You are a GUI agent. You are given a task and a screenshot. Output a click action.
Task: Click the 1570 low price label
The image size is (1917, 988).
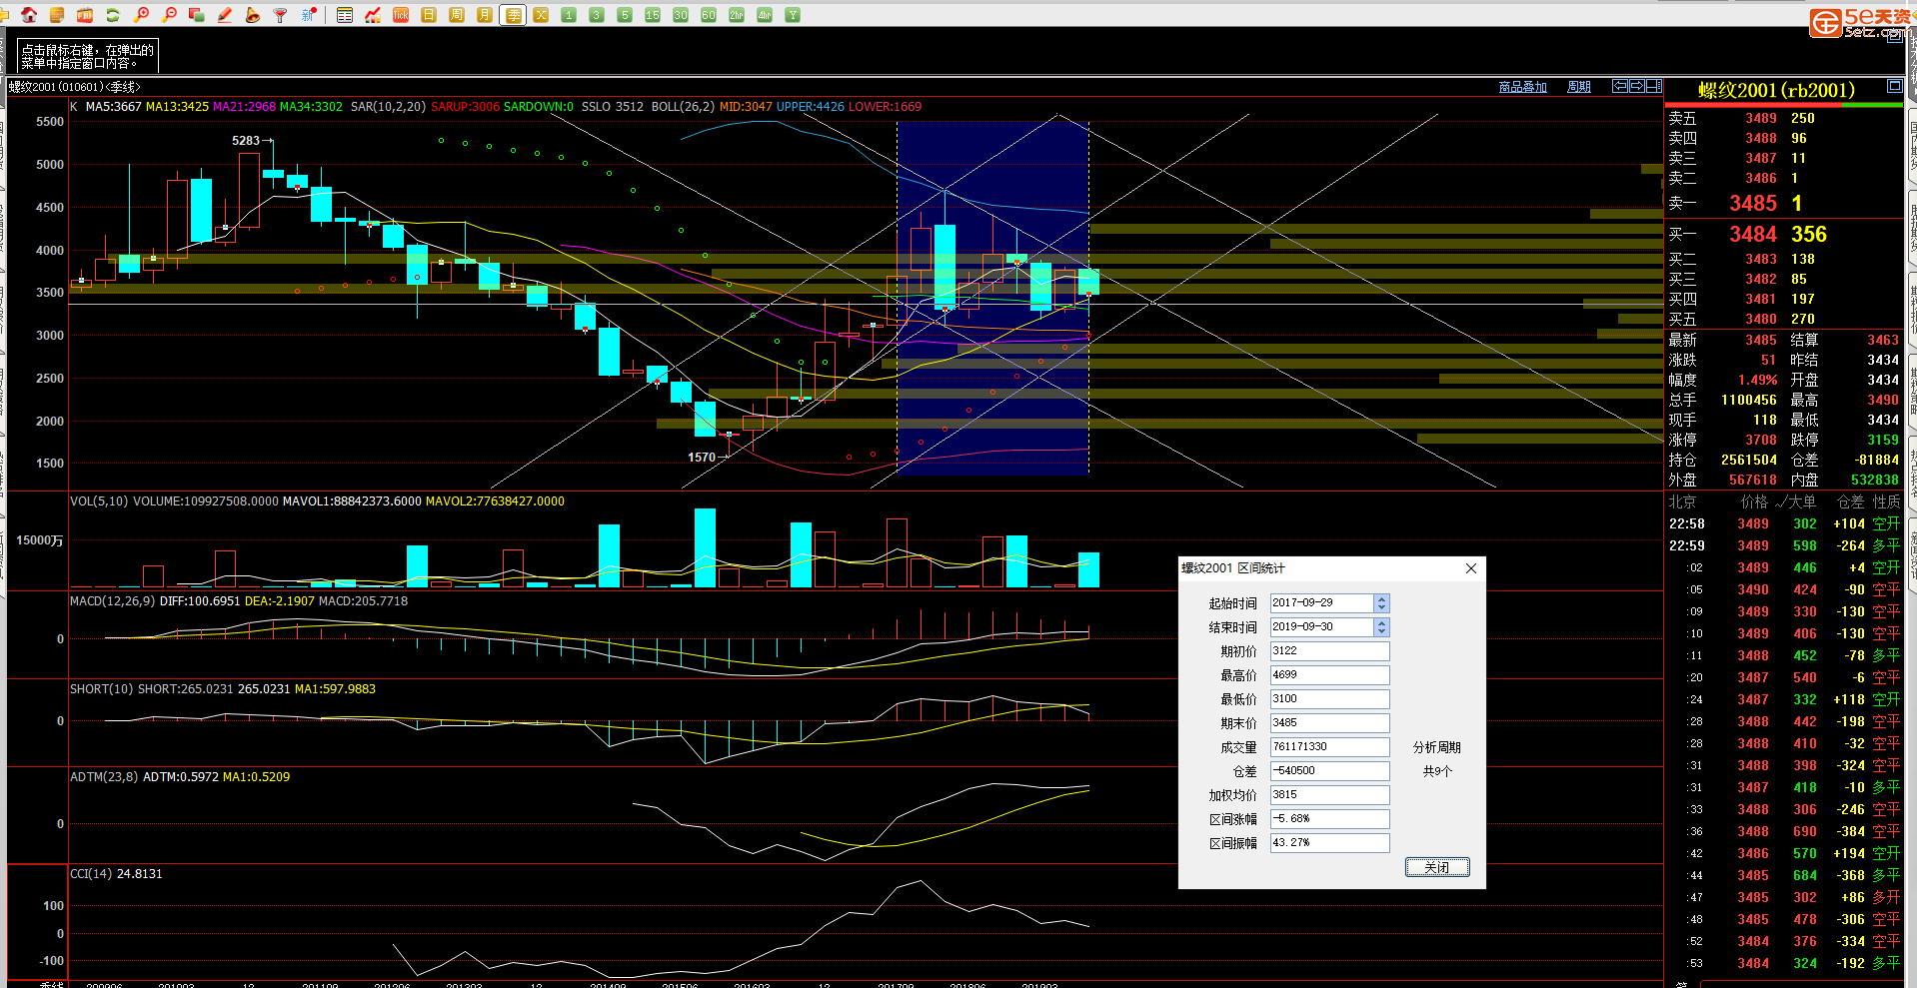pyautogui.click(x=702, y=458)
